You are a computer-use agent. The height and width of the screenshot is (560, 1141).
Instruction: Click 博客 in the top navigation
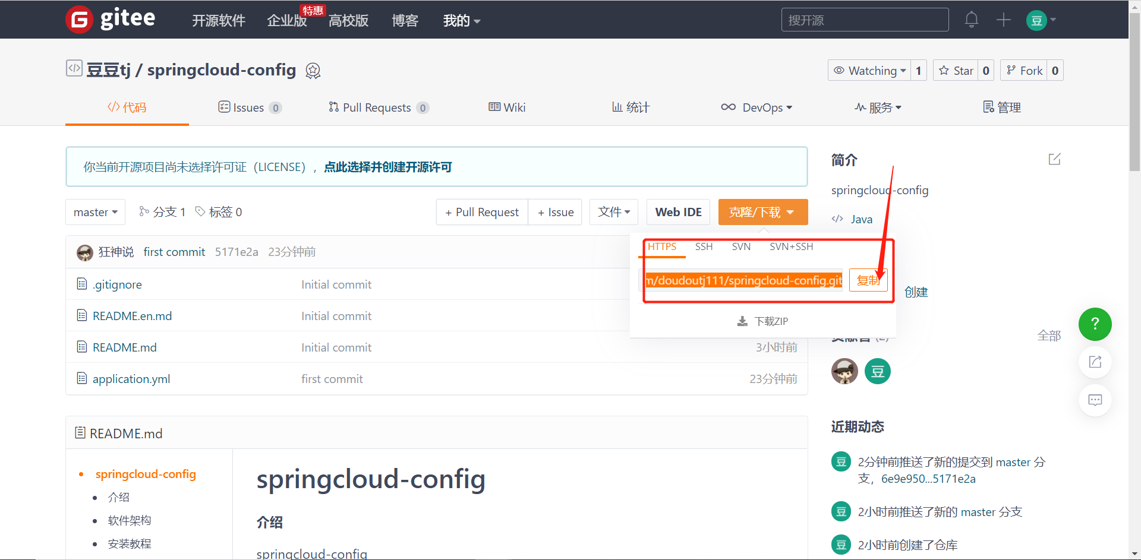[x=405, y=21]
